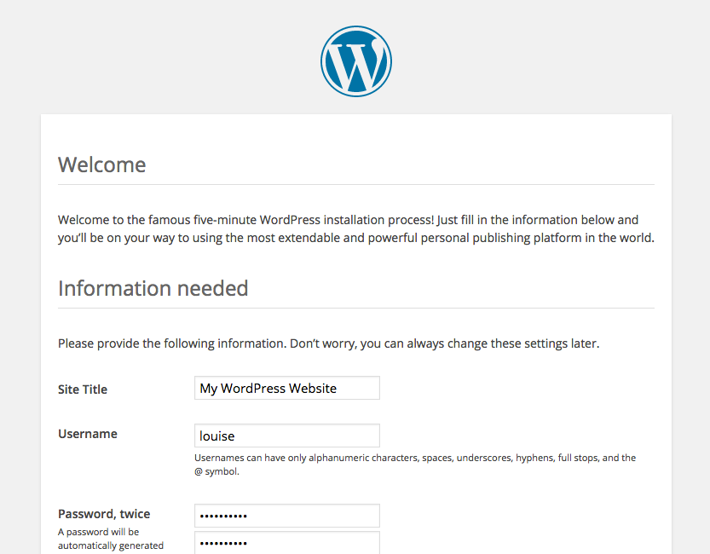Screen dimensions: 710x554
Task: Click the 'Information needed' section heading
Action: tap(153, 288)
